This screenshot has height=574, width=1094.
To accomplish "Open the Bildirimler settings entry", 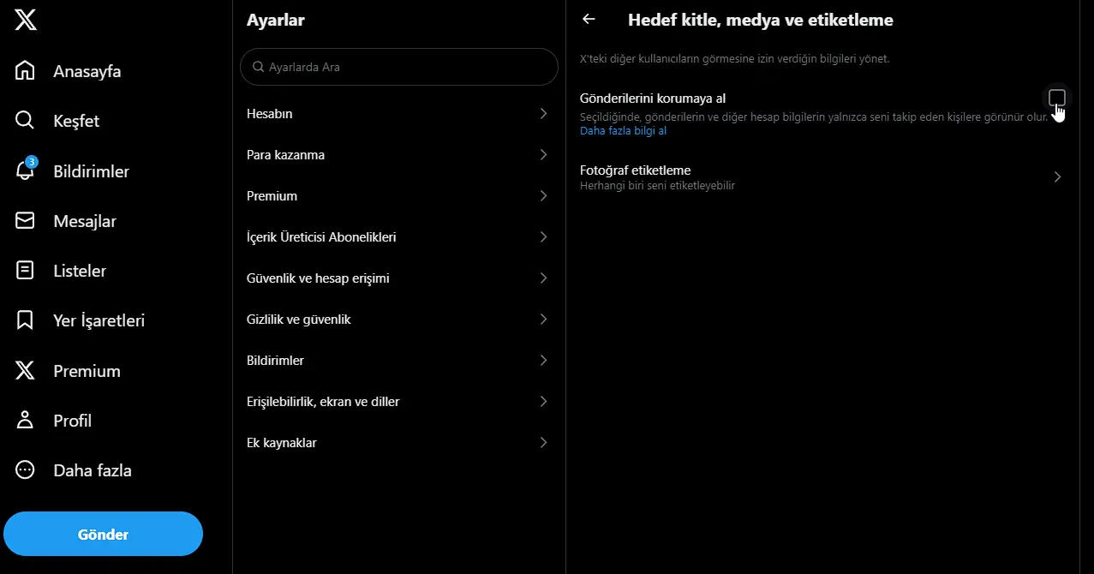I will [x=398, y=360].
